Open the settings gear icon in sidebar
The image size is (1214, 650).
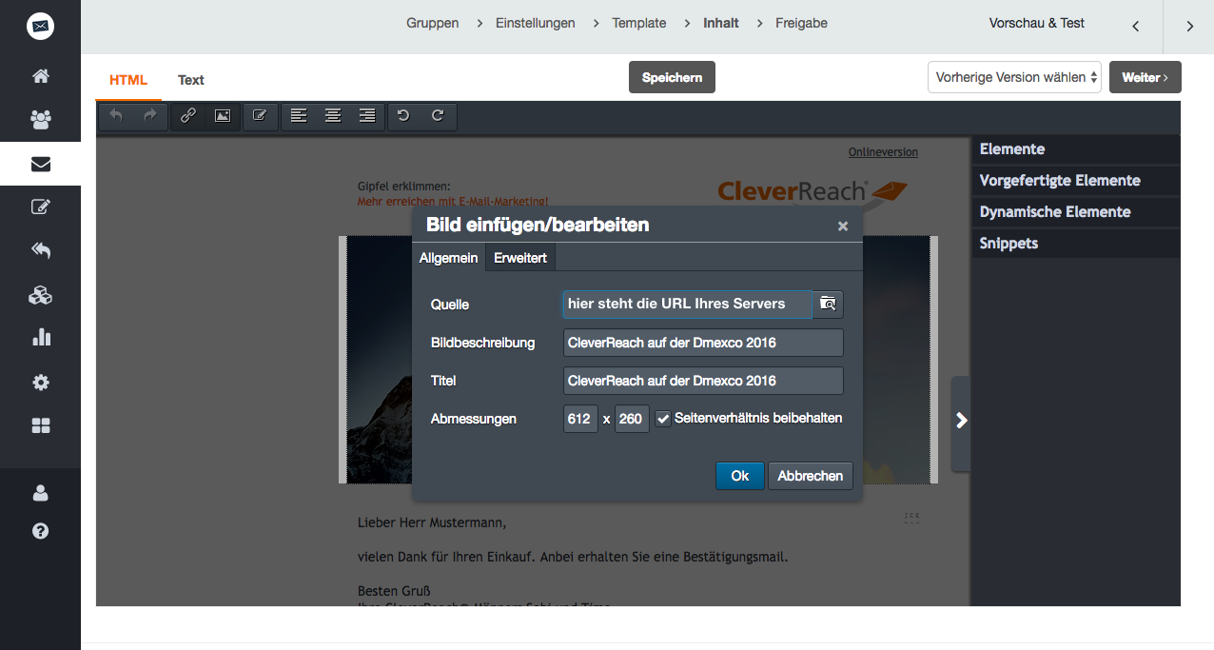click(x=40, y=382)
